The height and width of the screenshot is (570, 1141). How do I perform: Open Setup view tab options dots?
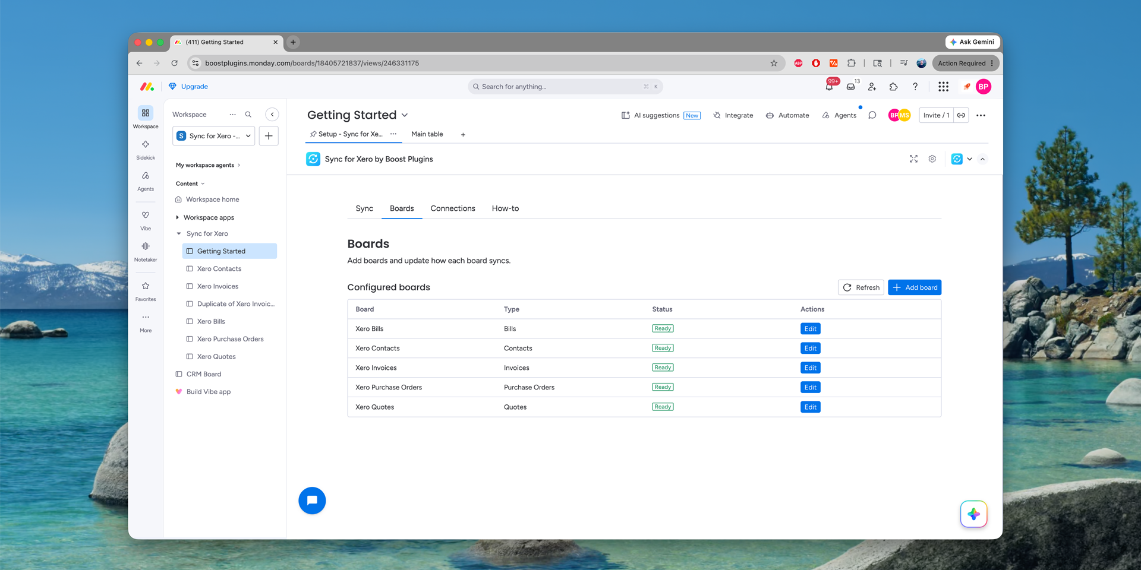393,134
